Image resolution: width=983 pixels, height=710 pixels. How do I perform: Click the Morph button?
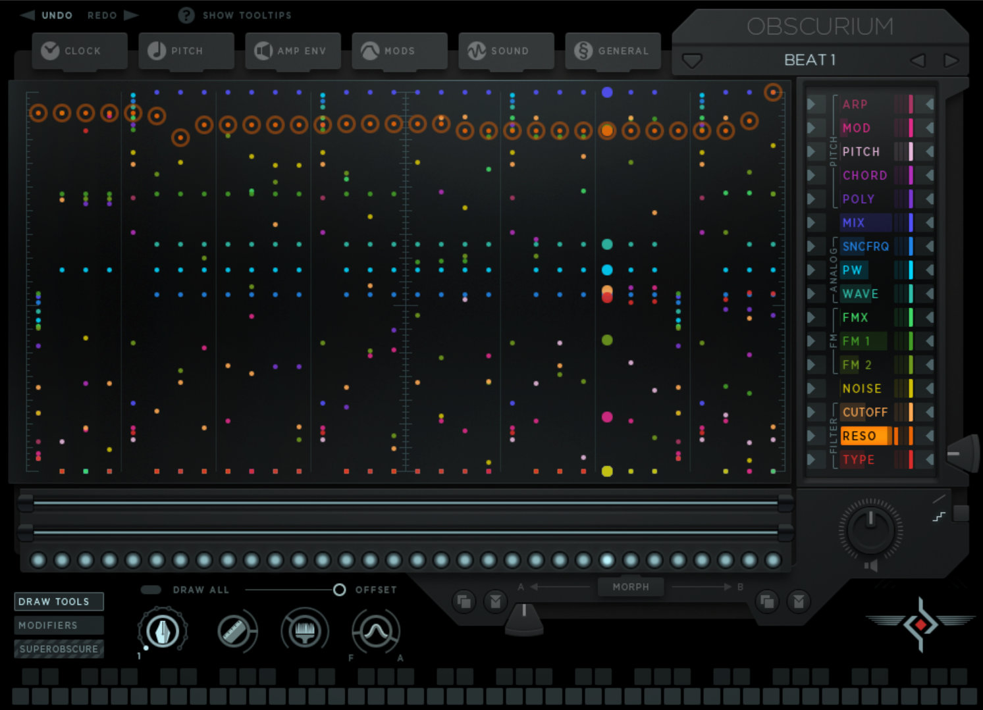coord(630,586)
